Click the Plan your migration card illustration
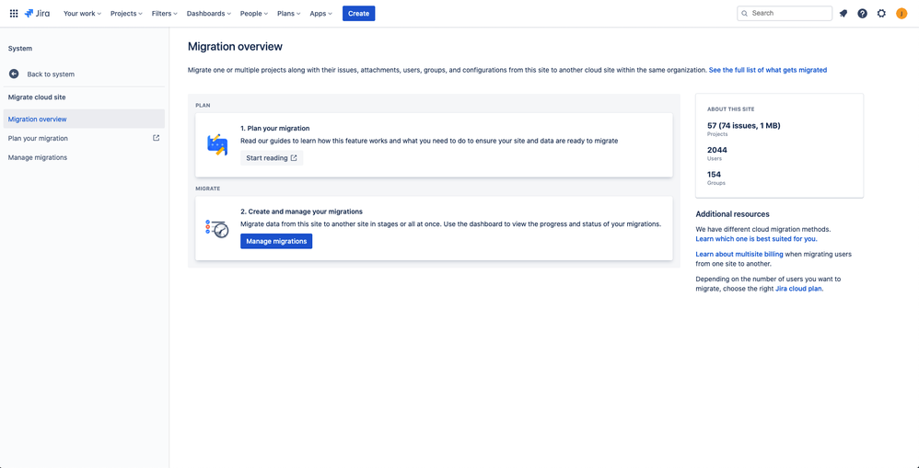The height and width of the screenshot is (468, 919). pos(217,144)
